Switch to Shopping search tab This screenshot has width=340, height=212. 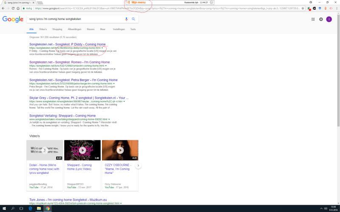coord(57,29)
